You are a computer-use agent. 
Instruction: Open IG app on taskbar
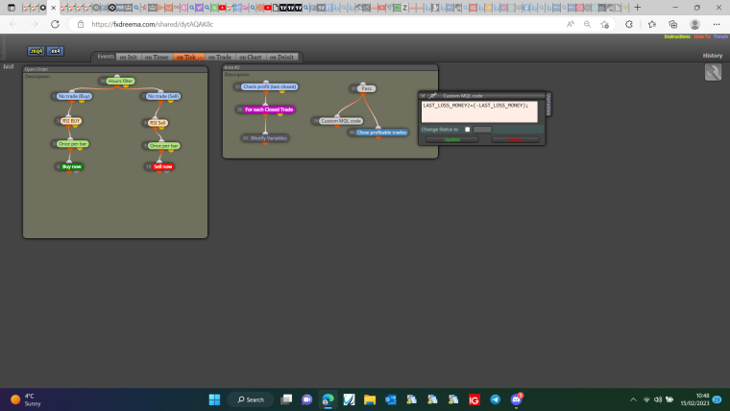[x=474, y=399]
